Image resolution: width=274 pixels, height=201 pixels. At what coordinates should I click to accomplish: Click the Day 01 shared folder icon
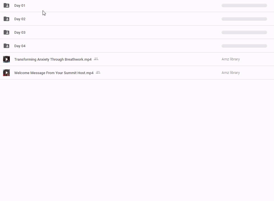click(6, 5)
